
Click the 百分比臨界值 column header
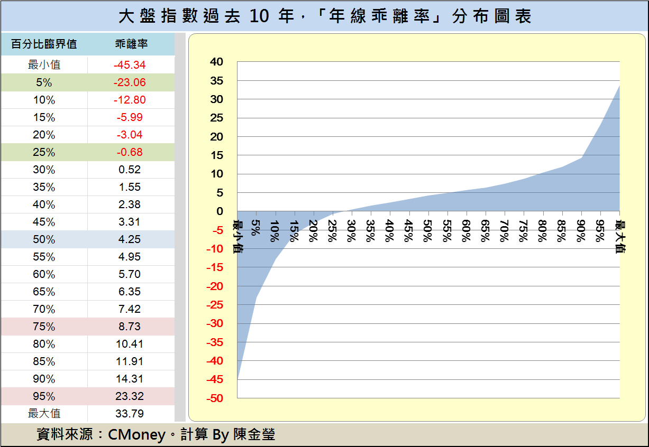pyautogui.click(x=44, y=44)
